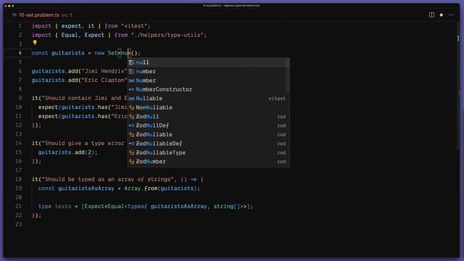Click the suggestion list scrollbar
This screenshot has width=464, height=261.
[287, 75]
